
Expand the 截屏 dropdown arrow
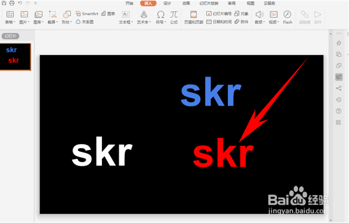[57, 22]
